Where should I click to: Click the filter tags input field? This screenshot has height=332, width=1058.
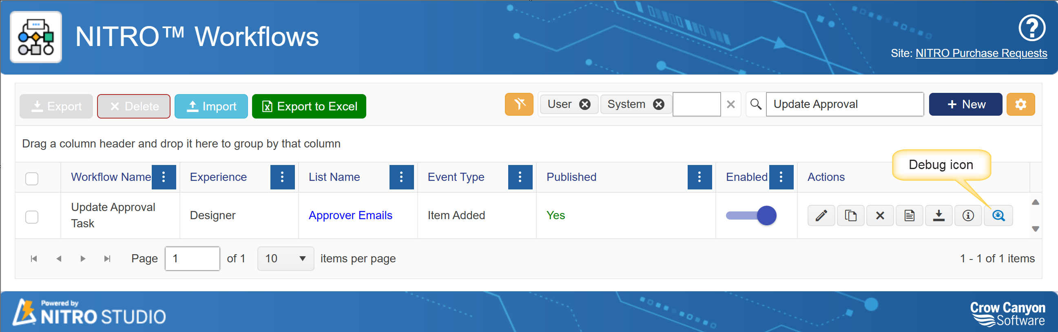click(697, 104)
